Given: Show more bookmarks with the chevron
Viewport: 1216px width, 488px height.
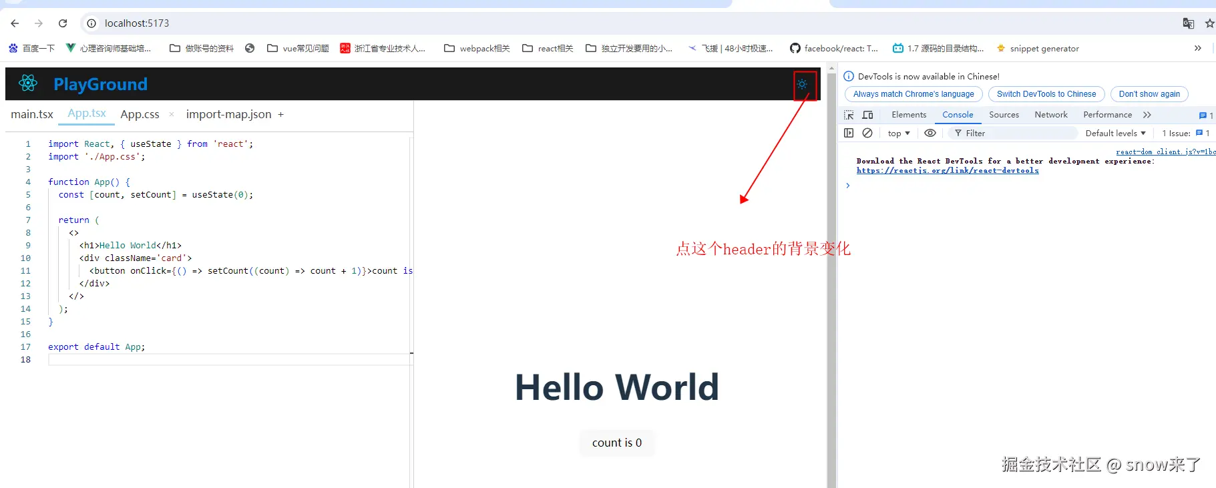Looking at the screenshot, I should click(x=1198, y=48).
